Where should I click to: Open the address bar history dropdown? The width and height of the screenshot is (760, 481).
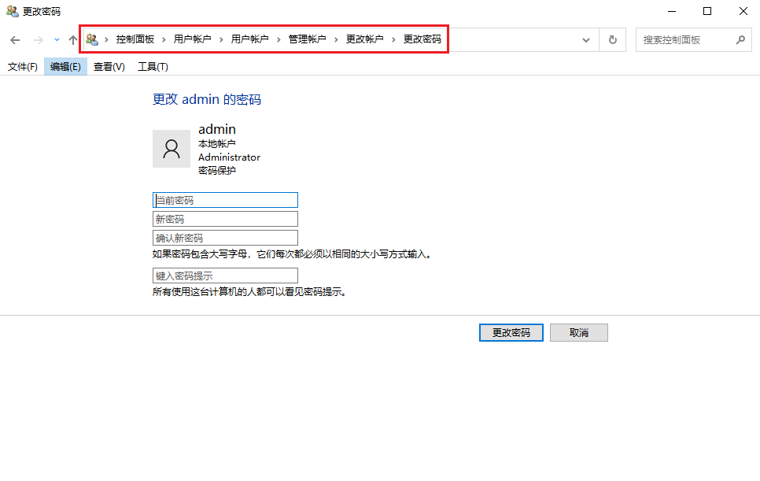pyautogui.click(x=585, y=39)
